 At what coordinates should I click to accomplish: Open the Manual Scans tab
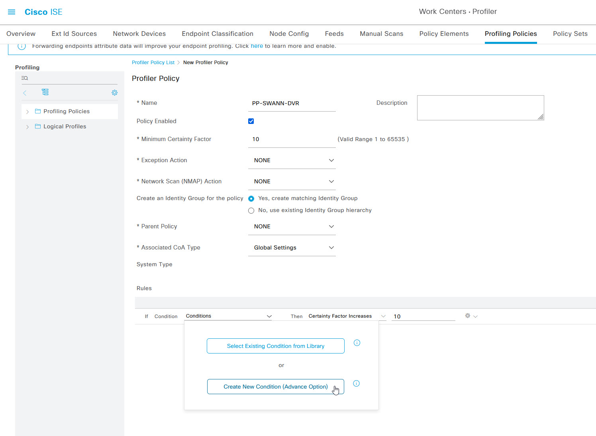click(381, 34)
